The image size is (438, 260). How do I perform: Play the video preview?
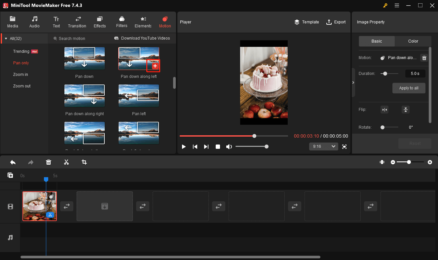point(184,146)
